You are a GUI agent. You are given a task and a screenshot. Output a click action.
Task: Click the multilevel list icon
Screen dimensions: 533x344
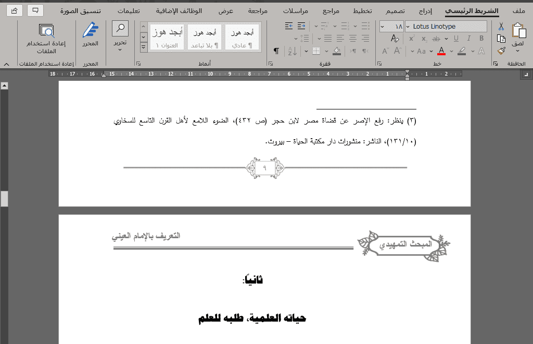(x=325, y=26)
